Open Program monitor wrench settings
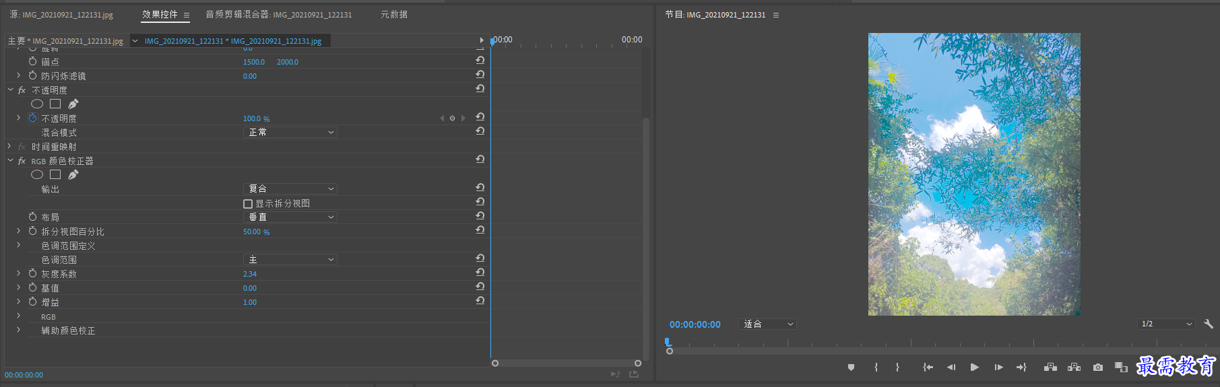This screenshot has height=387, width=1220. click(x=1209, y=324)
